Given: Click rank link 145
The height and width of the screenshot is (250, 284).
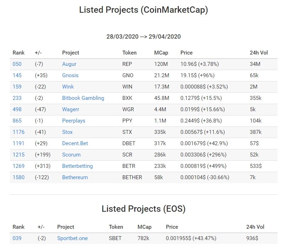Looking at the screenshot, I should [17, 75].
